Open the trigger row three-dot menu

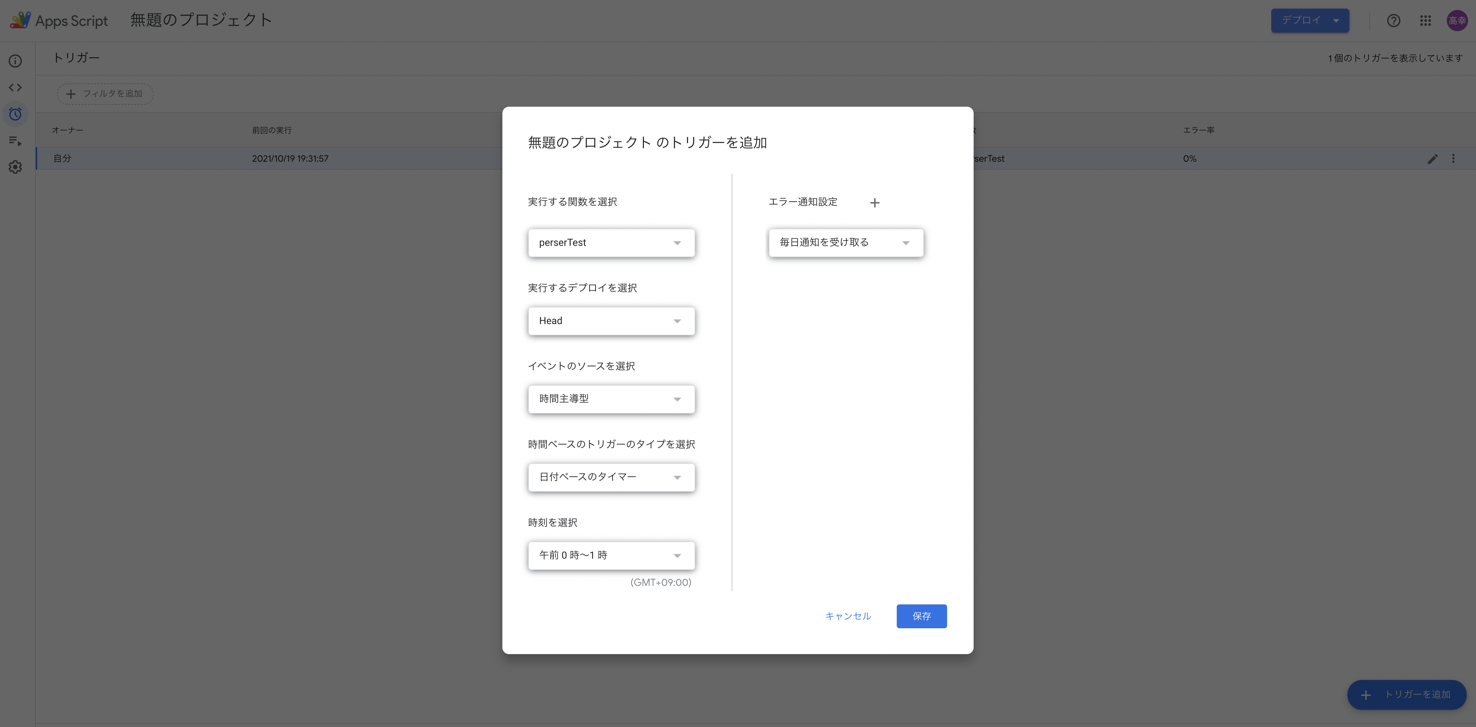pos(1453,159)
